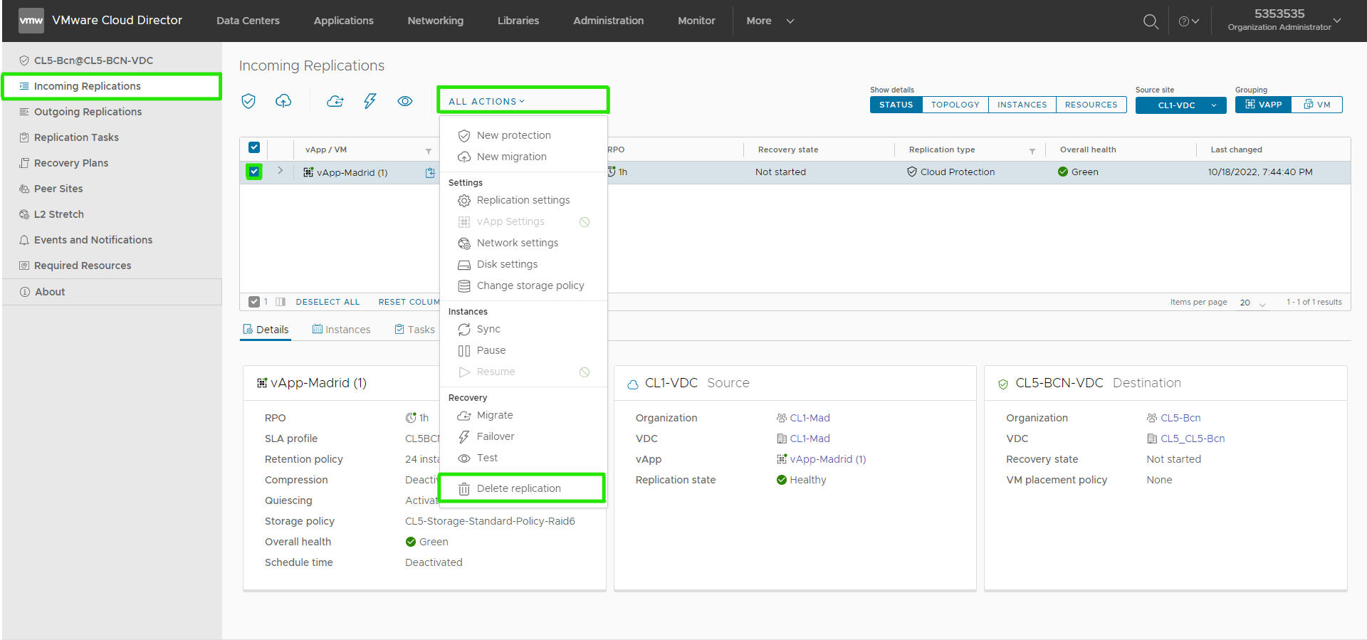Uncheck the vApp-Madrid (1) row checkbox
The width and height of the screenshot is (1367, 640).
click(254, 172)
